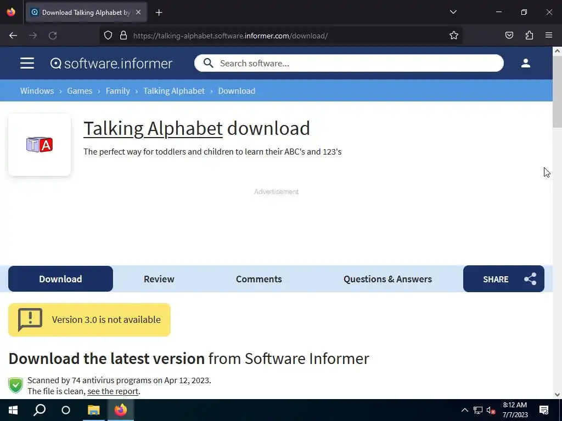Click the scrollbar up arrow
The width and height of the screenshot is (562, 421).
point(558,51)
